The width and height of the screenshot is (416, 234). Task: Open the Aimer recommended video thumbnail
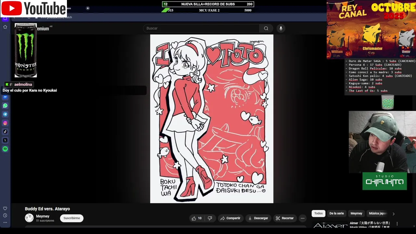[x=330, y=225]
